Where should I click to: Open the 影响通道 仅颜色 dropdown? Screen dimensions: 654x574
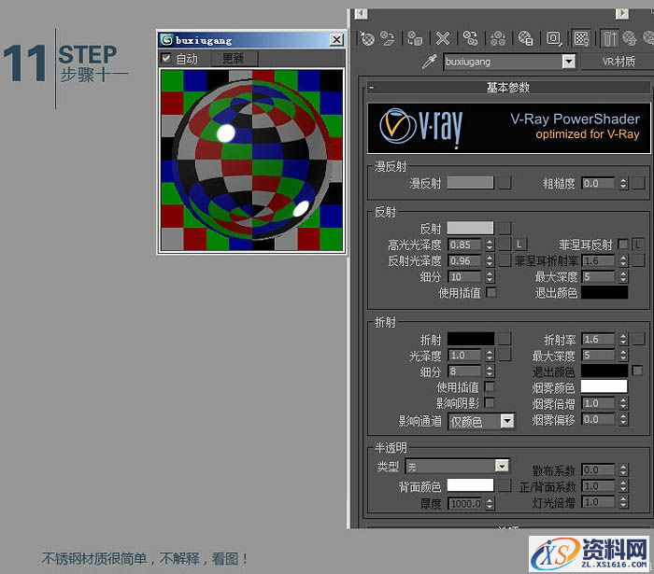[507, 421]
